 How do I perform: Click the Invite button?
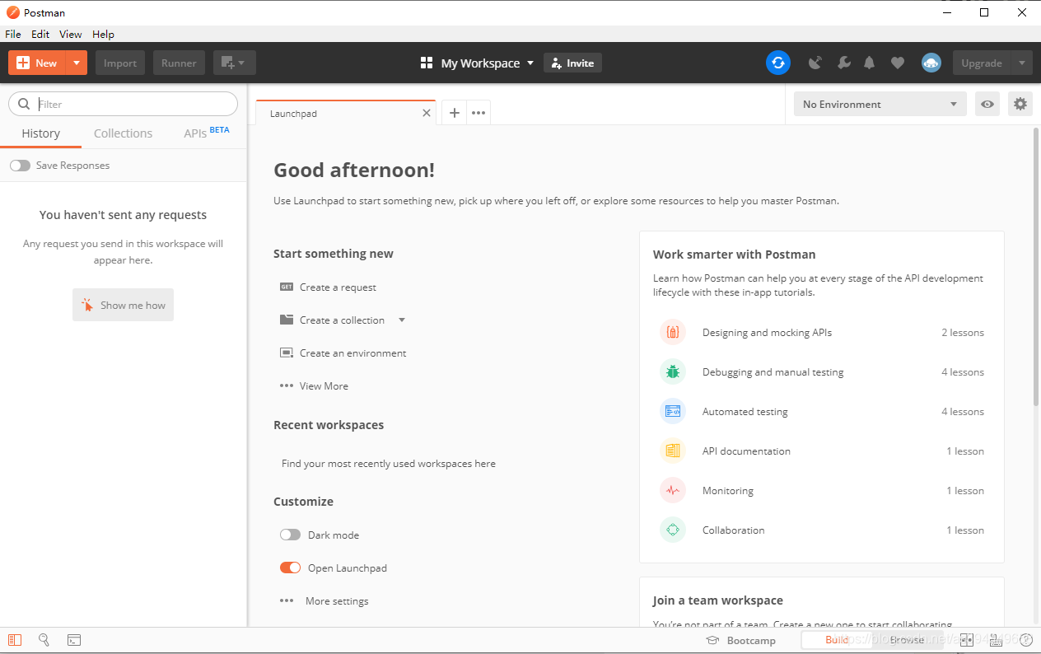(x=572, y=63)
